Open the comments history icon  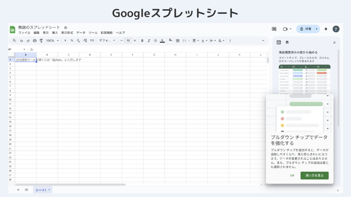click(x=274, y=29)
